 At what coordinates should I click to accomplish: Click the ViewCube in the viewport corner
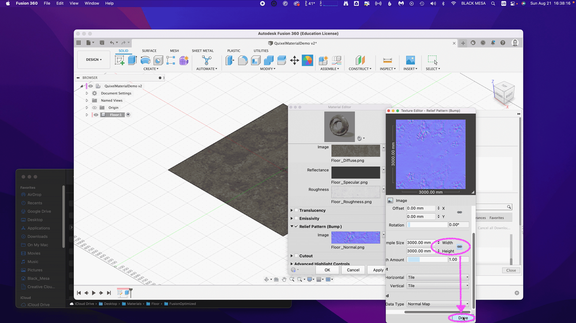503,93
